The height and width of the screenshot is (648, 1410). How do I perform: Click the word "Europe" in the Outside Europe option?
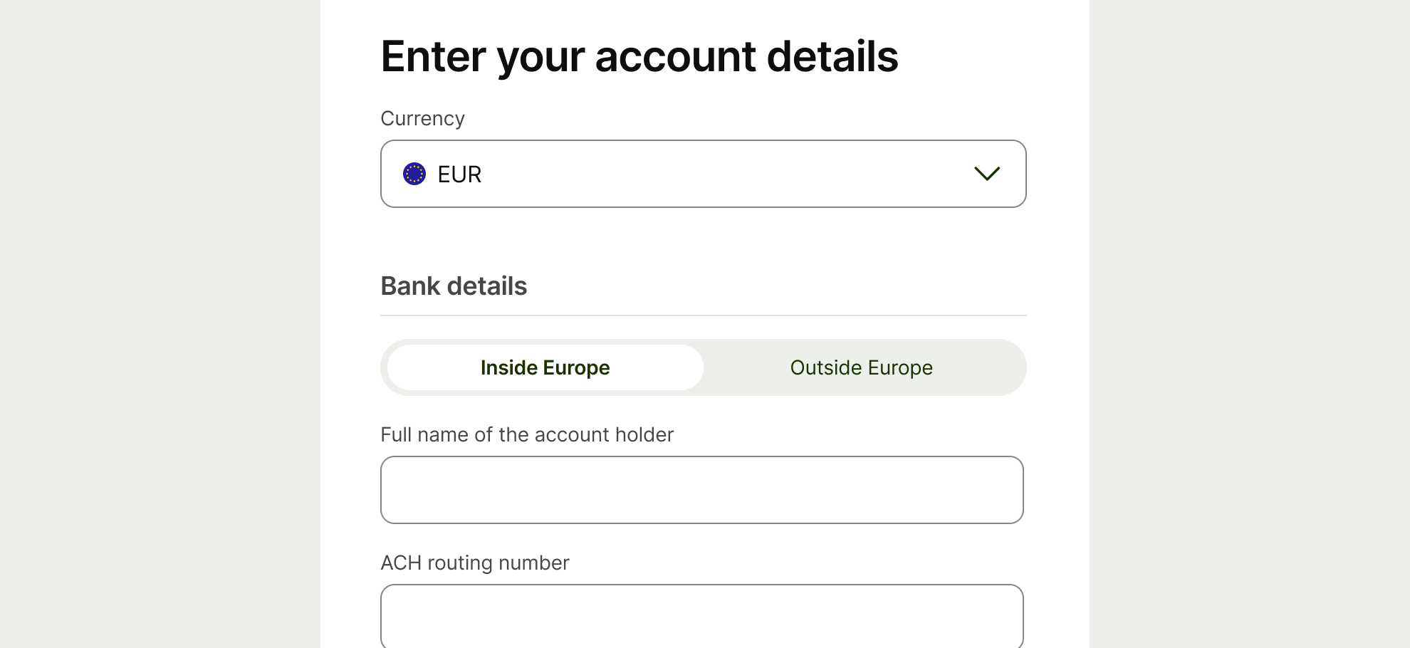[x=900, y=367]
